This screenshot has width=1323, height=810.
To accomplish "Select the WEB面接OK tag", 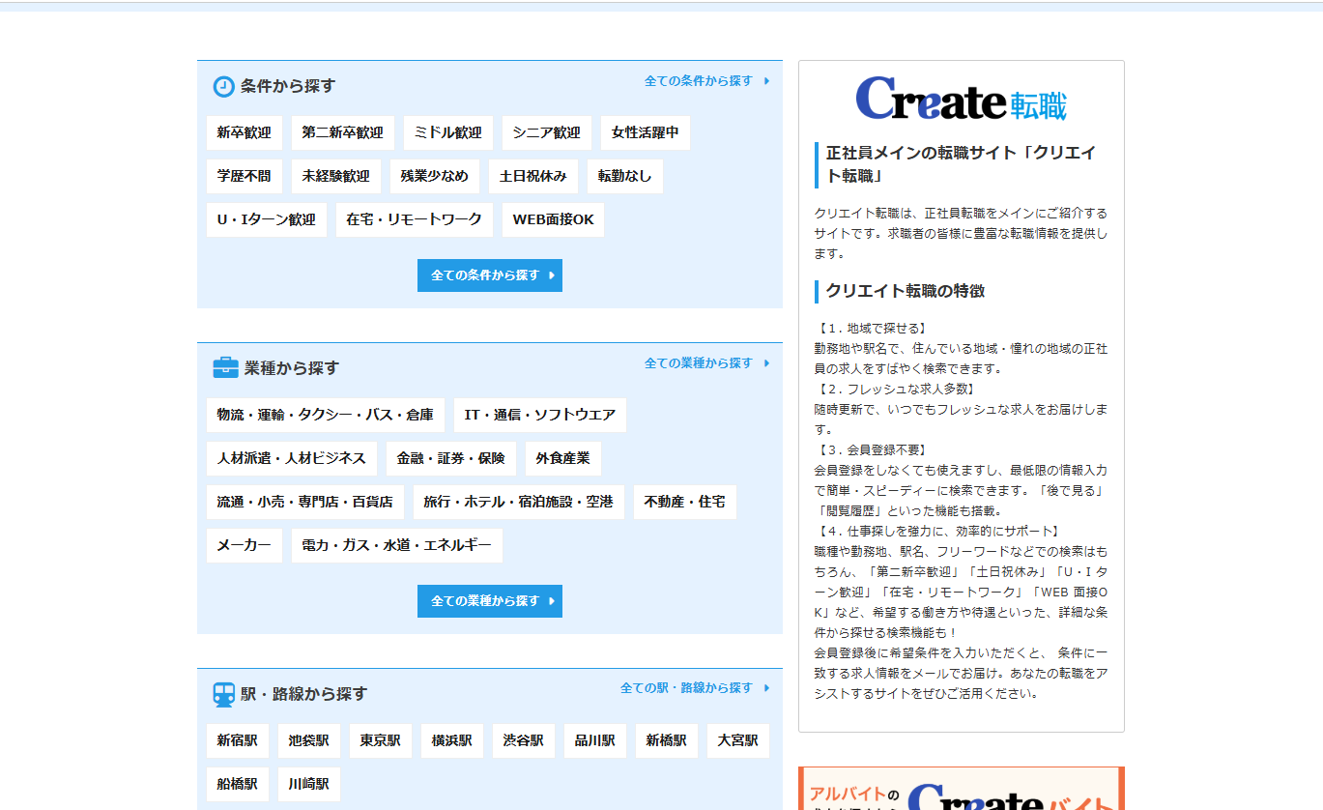I will [x=553, y=220].
